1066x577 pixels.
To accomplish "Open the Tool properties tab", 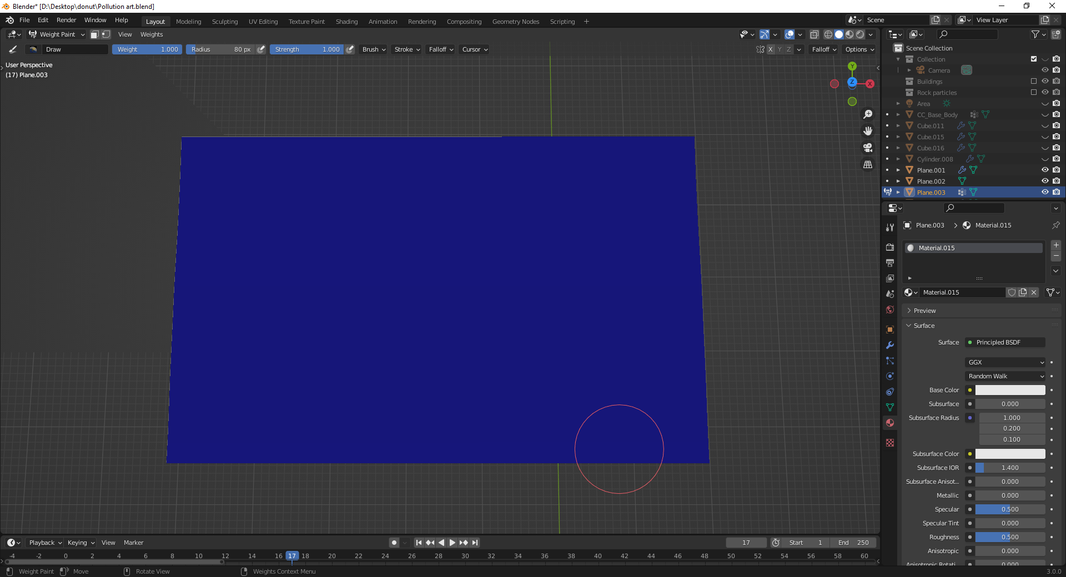I will click(x=890, y=227).
